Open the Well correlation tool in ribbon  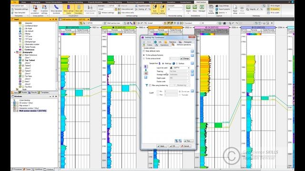(x=35, y=9)
